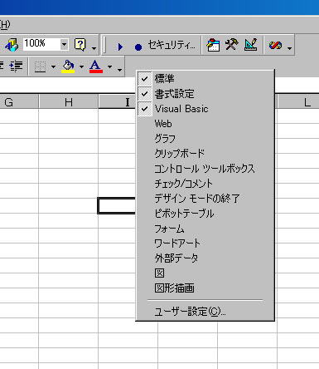Click the Run Macro play icon

coord(120,46)
